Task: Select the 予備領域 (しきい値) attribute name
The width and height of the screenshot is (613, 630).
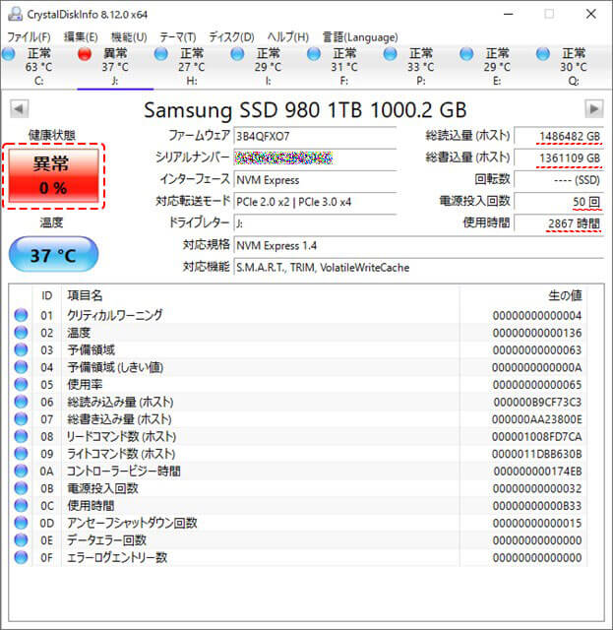Action: tap(115, 367)
